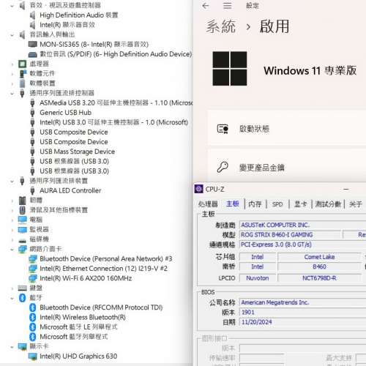This screenshot has height=366, width=366.
Task: Click the Nuvoton LPCIO vendor field
Action: [258, 278]
